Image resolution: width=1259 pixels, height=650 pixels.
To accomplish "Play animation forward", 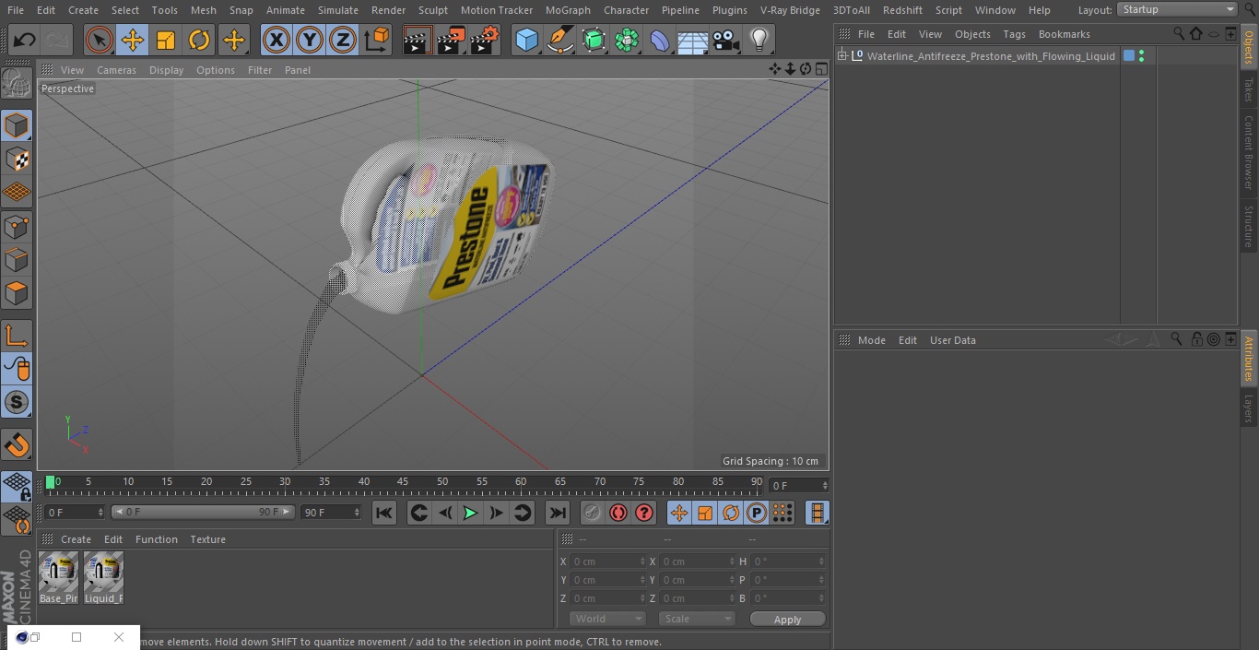I will coord(470,513).
